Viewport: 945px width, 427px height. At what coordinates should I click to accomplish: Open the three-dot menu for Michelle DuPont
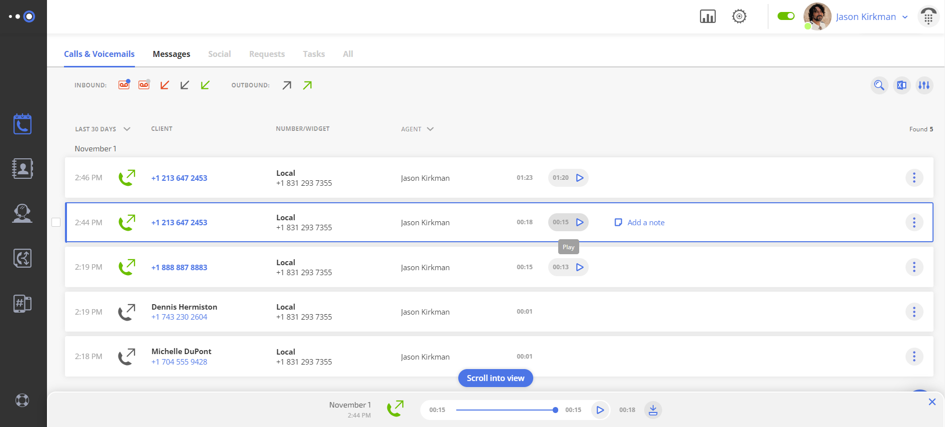tap(914, 357)
